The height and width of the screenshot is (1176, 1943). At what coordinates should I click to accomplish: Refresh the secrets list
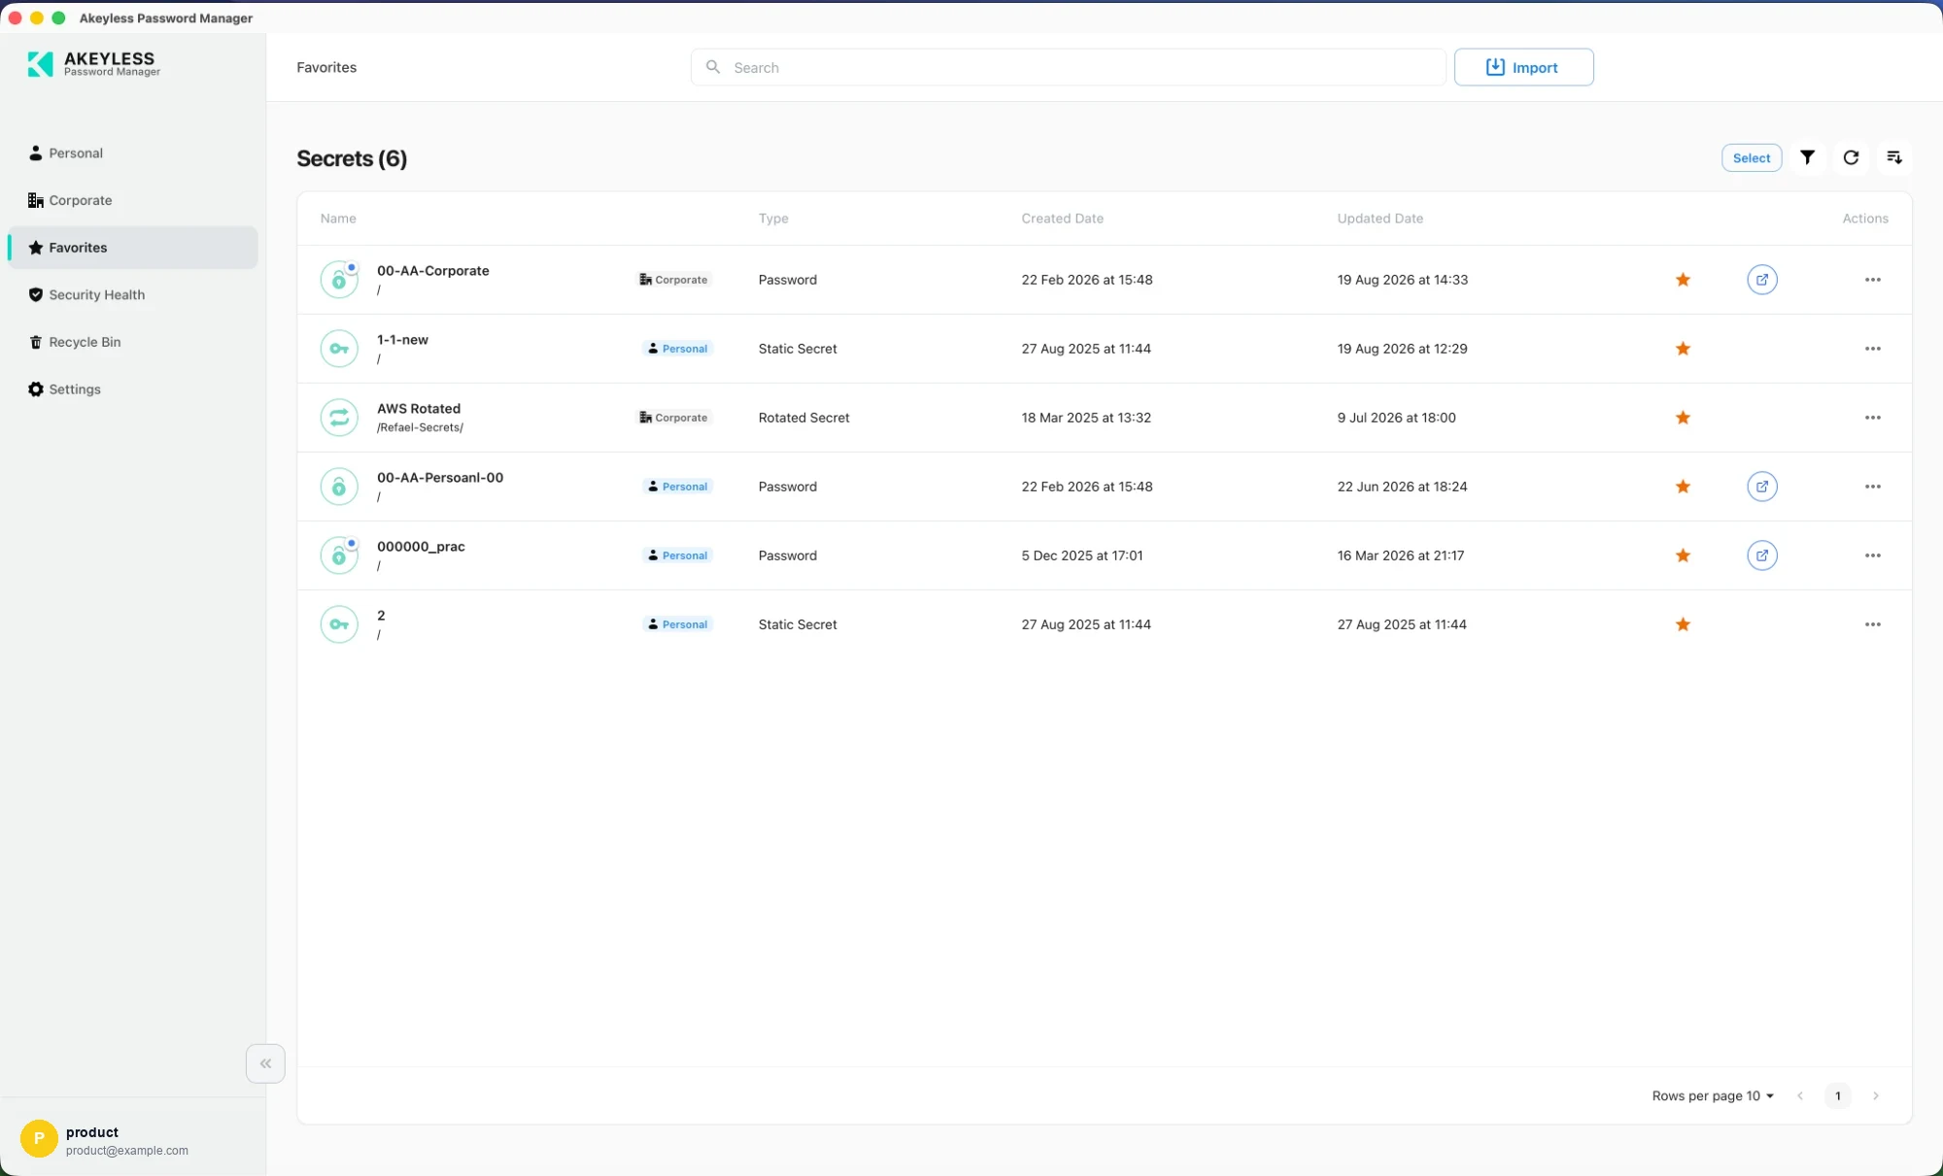1851,157
